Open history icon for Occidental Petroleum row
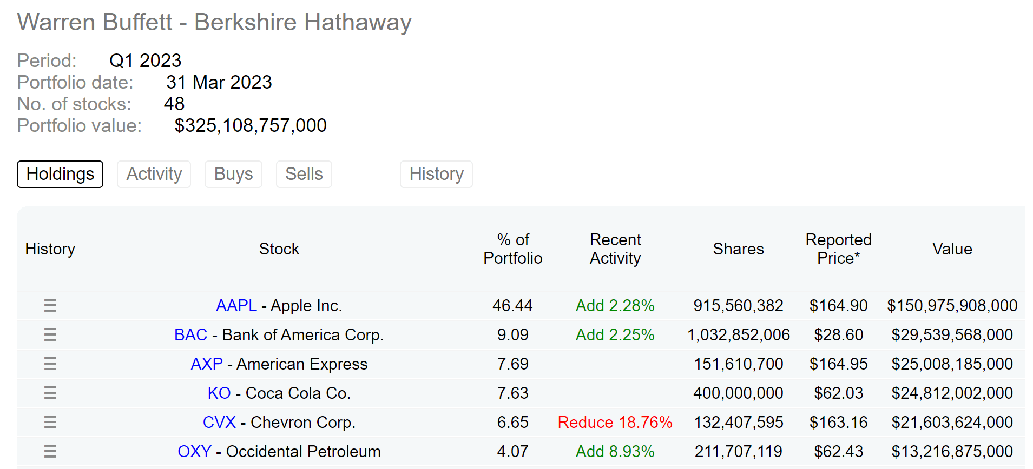Viewport: 1033px width, 469px height. (50, 452)
